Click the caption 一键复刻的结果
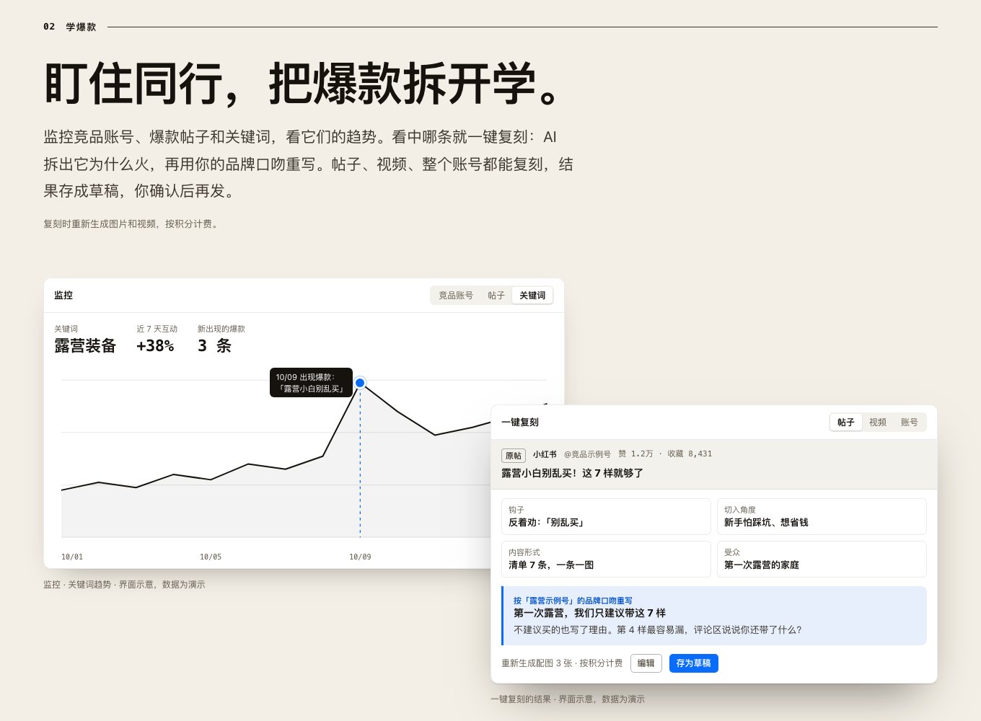Viewport: 981px width, 721px height. [x=568, y=699]
